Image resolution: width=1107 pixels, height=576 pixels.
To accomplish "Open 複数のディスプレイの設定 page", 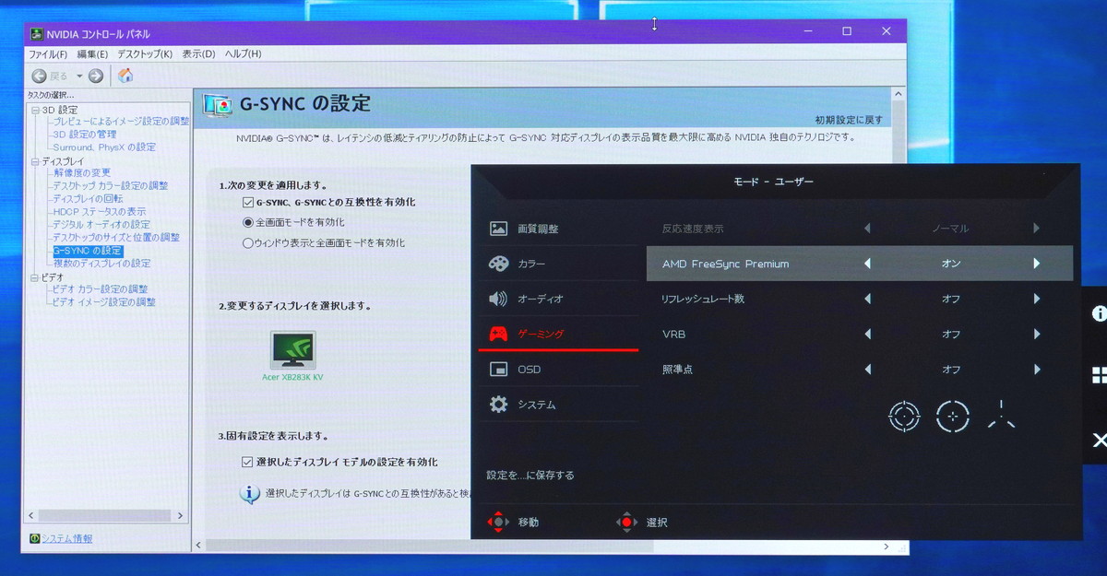I will 101,264.
